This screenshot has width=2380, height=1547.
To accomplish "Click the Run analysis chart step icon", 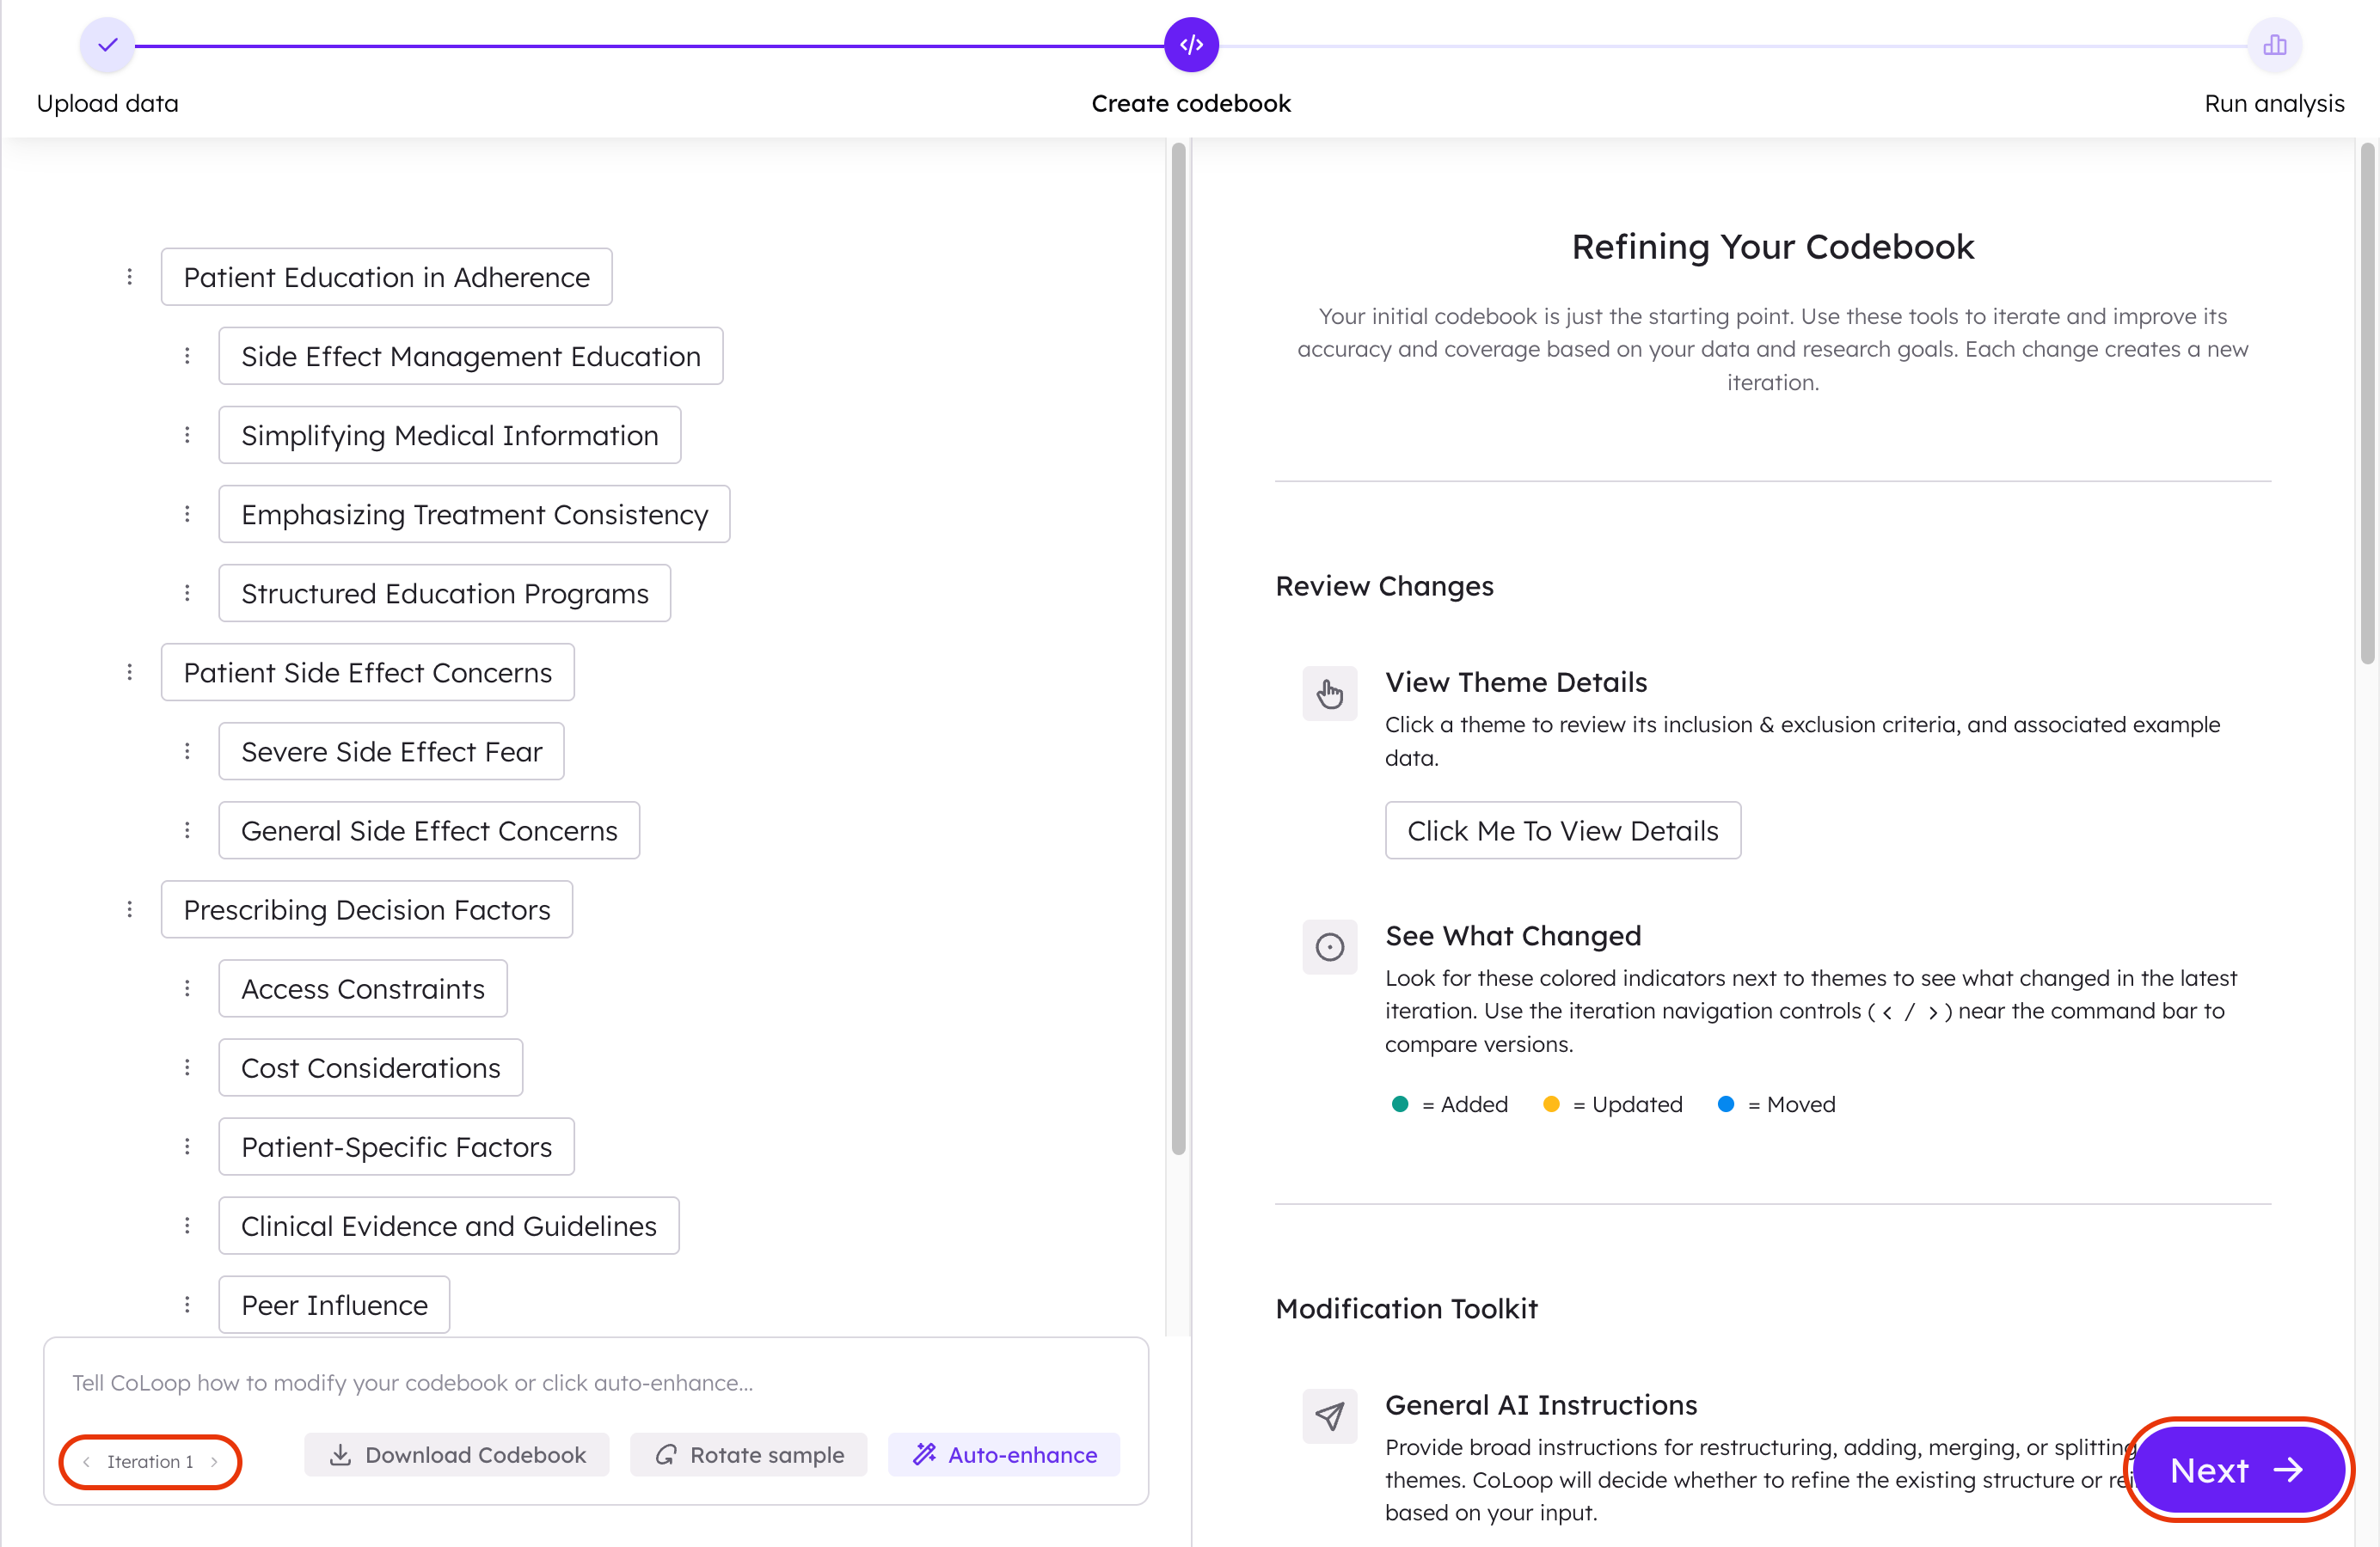I will (2274, 45).
